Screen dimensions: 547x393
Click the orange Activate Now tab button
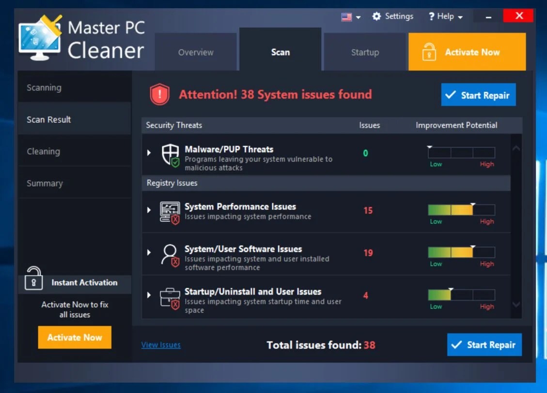click(x=467, y=52)
